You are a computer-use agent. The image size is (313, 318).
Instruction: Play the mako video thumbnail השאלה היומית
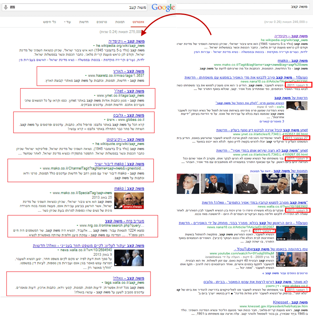pyautogui.click(x=129, y=201)
